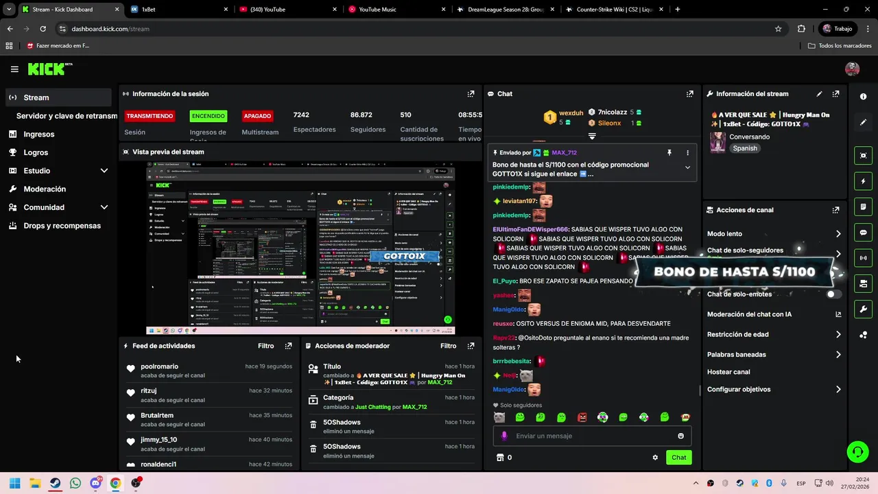This screenshot has height=494, width=878.
Task: Expand the Estudio sidebar section
Action: click(x=104, y=171)
